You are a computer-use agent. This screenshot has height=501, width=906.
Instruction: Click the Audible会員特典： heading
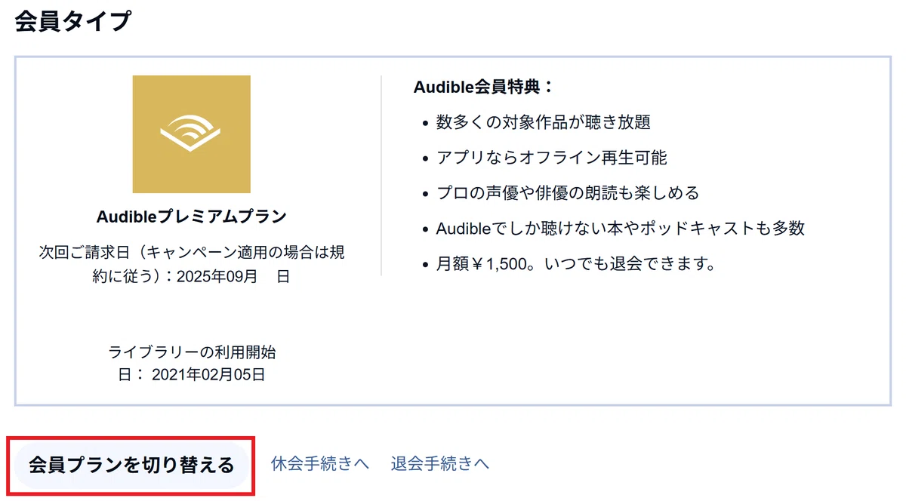click(x=484, y=87)
